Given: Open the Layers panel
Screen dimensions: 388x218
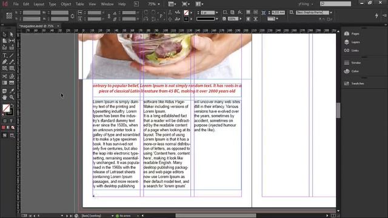Looking at the screenshot, I should pos(352,42).
